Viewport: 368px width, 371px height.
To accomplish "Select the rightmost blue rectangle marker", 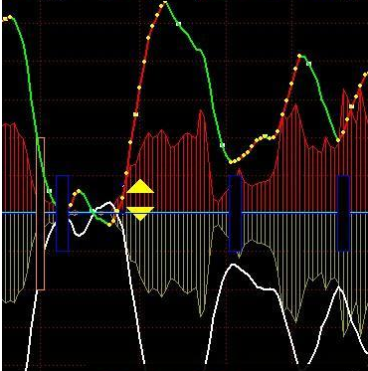I will coord(343,213).
